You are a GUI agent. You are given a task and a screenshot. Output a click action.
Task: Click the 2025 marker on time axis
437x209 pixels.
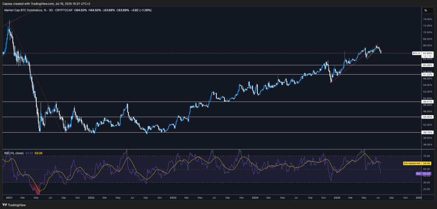click(x=336, y=197)
